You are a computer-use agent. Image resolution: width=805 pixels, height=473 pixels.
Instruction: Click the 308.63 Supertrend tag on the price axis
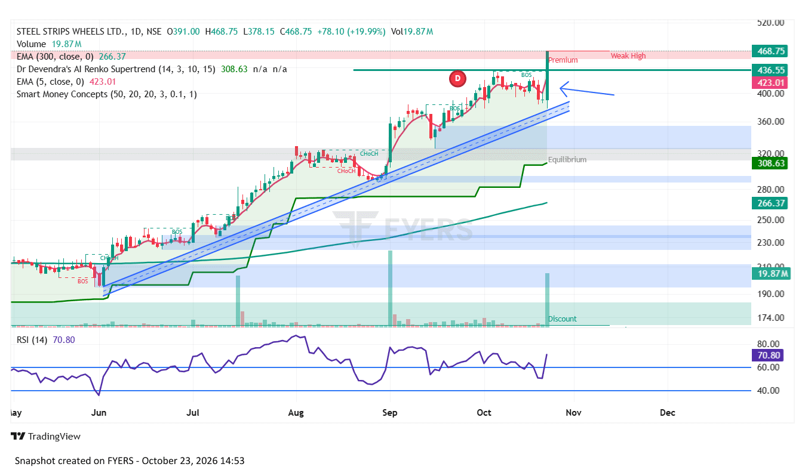click(x=771, y=163)
